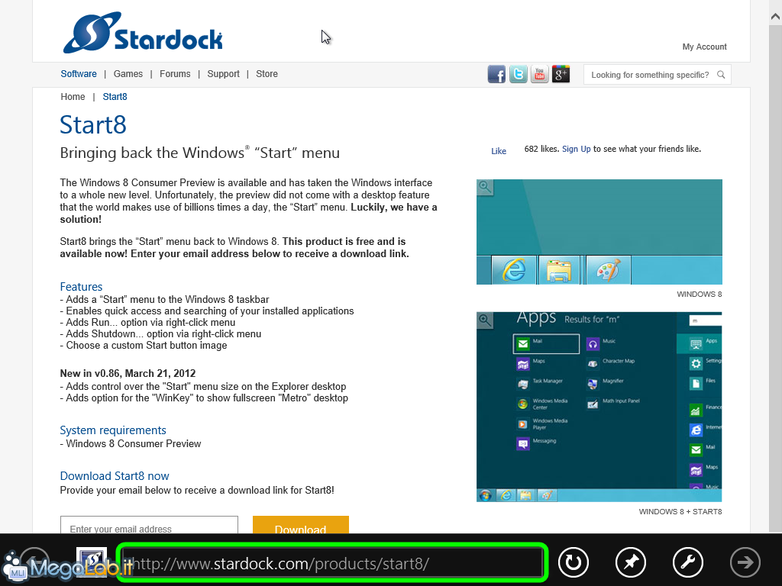Click the 'Features' heading
The width and height of the screenshot is (782, 586).
[x=81, y=287]
